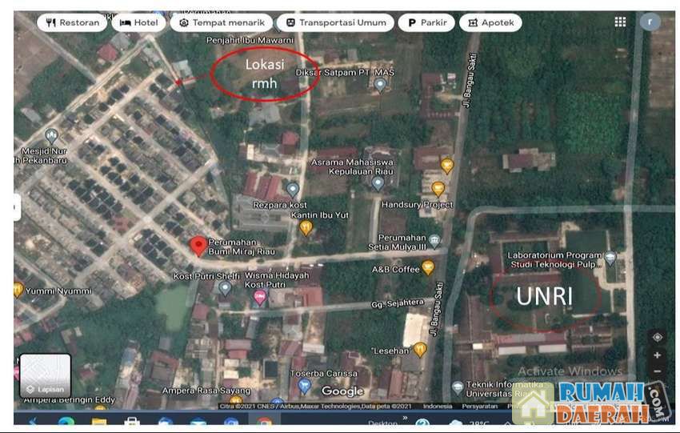Click the Restoran category chip

[x=72, y=22]
